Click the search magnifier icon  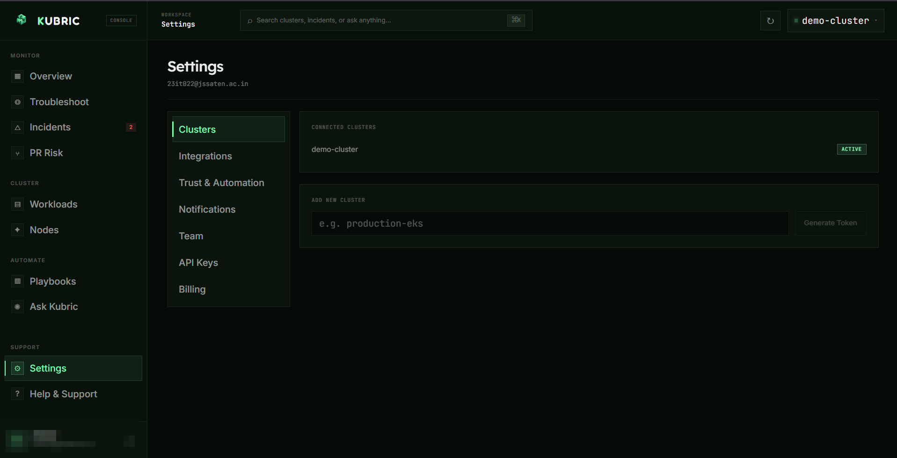[250, 21]
